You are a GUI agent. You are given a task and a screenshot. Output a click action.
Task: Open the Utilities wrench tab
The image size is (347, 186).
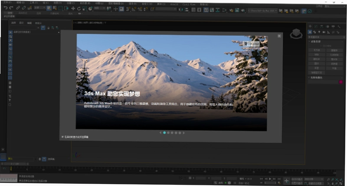pyautogui.click(x=339, y=27)
